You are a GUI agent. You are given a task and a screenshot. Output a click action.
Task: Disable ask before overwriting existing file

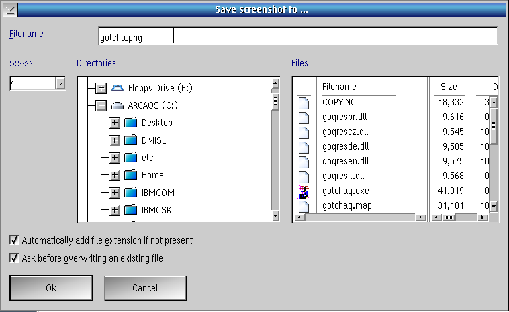point(14,258)
